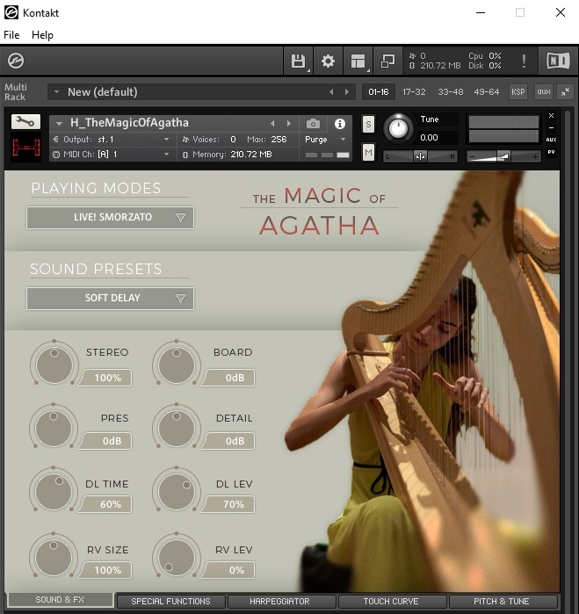Click the pan center icon
Image resolution: width=579 pixels, height=614 pixels.
pyautogui.click(x=420, y=156)
